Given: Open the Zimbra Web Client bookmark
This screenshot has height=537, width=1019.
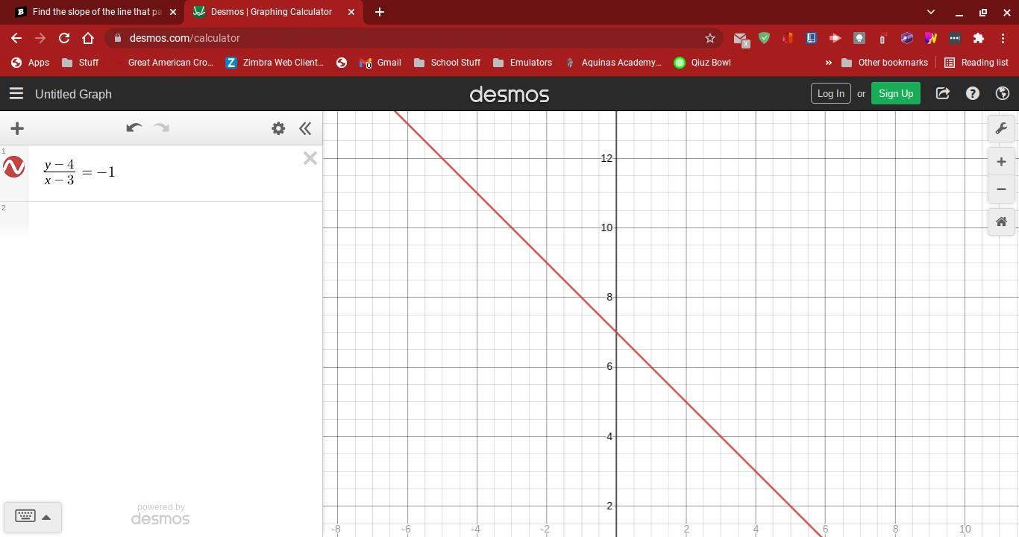Looking at the screenshot, I should (x=275, y=63).
